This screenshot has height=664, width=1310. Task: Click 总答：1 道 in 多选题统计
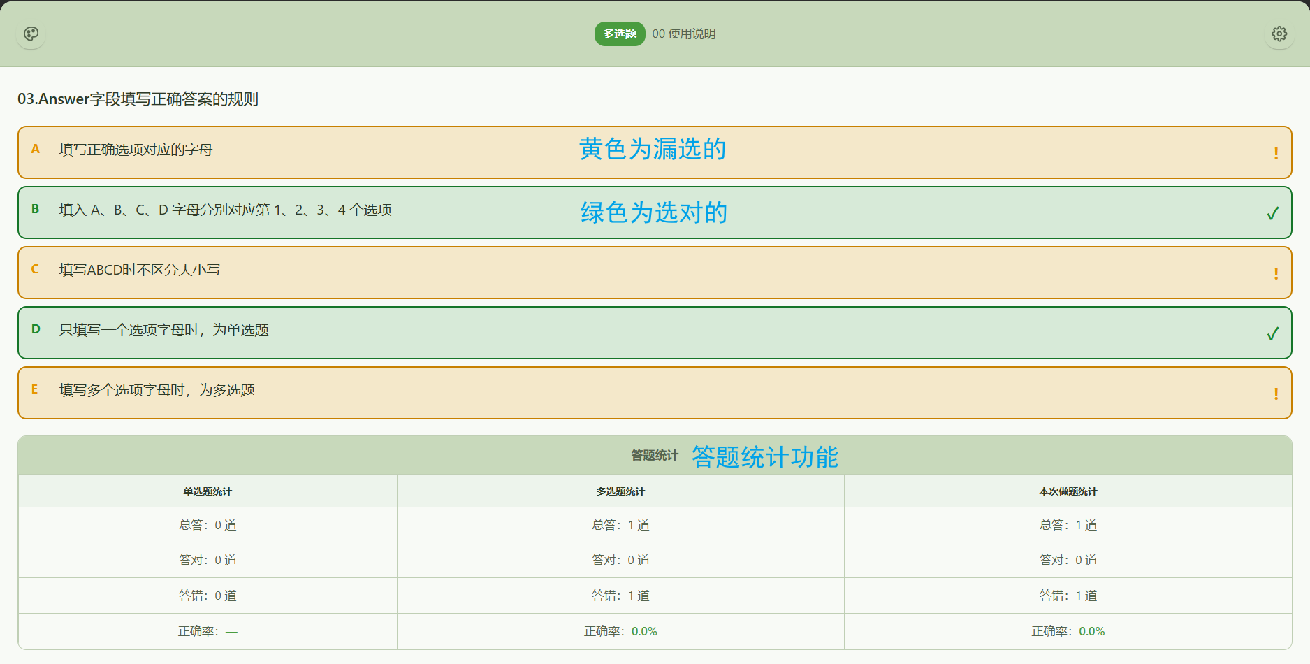tap(620, 525)
